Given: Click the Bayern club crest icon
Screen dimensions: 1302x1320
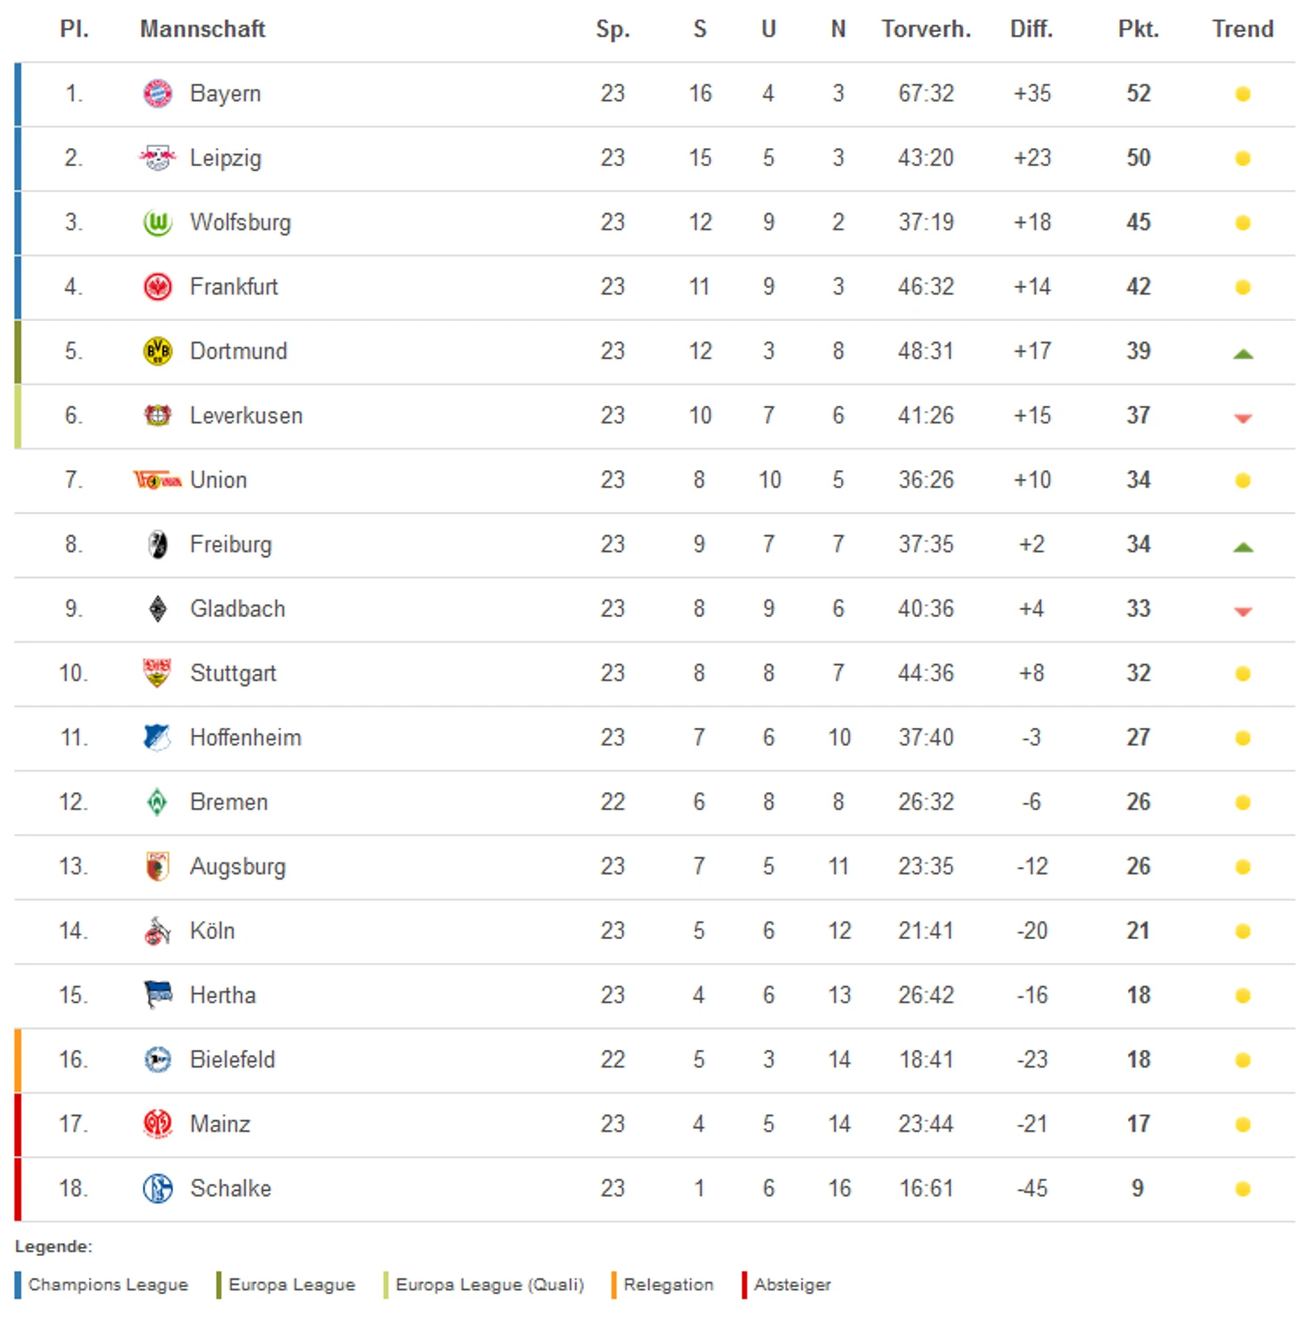Looking at the screenshot, I should click(158, 94).
